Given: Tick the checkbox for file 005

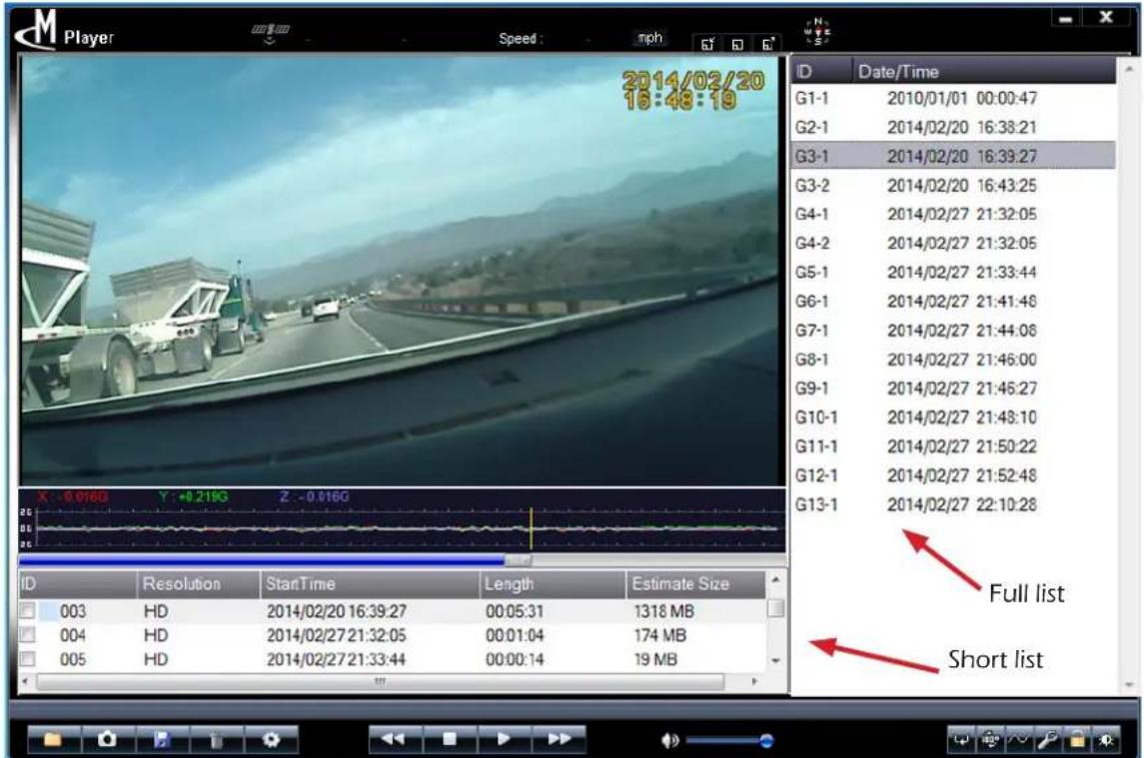Looking at the screenshot, I should tap(27, 659).
